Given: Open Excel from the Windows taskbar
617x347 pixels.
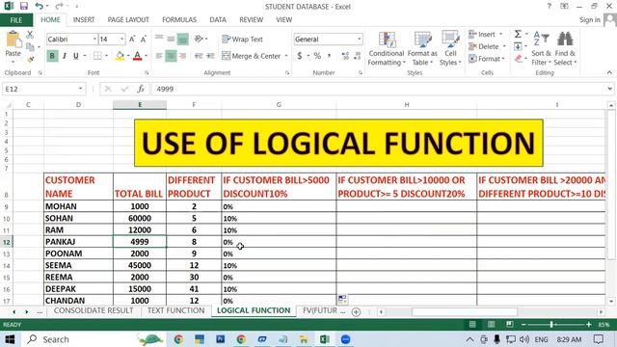Looking at the screenshot, I should pyautogui.click(x=325, y=339).
